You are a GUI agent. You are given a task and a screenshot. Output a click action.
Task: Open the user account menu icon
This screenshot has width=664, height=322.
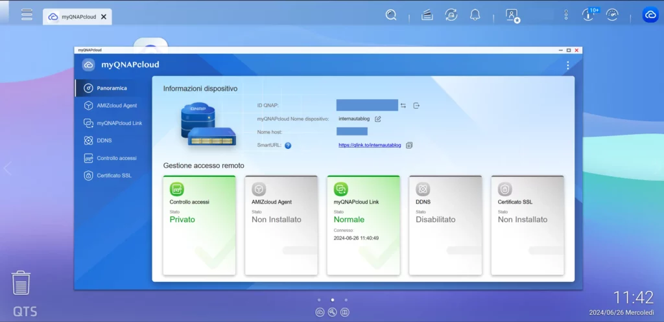point(512,15)
